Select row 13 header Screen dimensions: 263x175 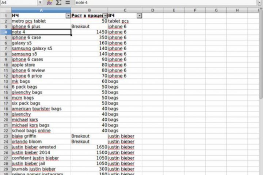click(6, 81)
